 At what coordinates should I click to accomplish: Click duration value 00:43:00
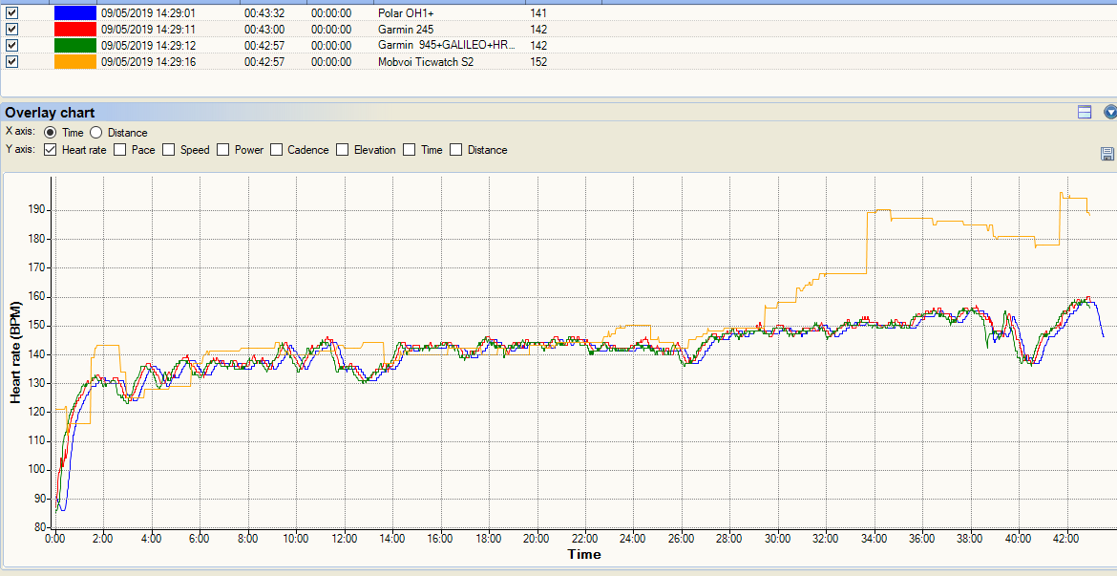click(x=264, y=30)
